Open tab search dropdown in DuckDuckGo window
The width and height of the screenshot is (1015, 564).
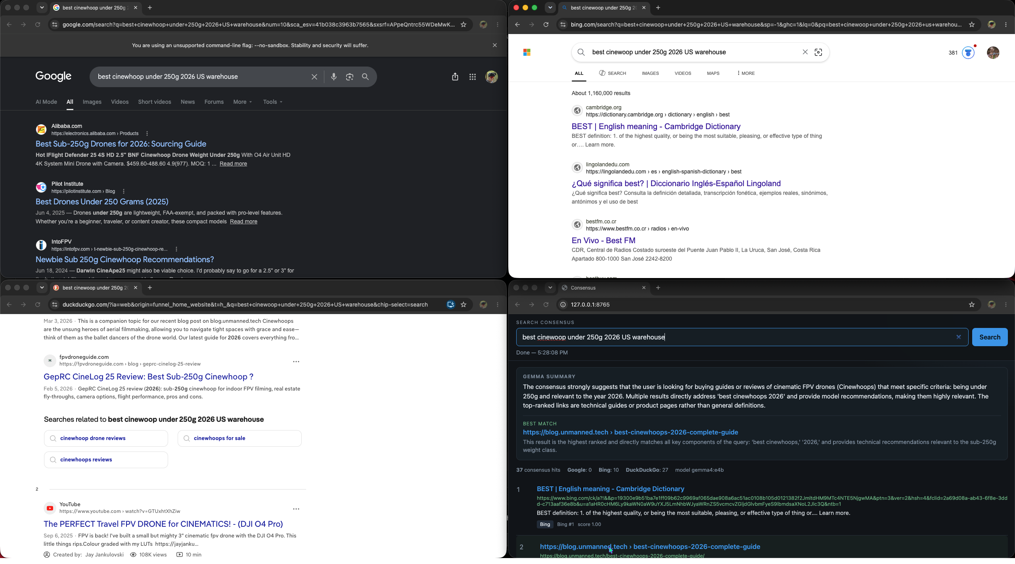(x=42, y=288)
